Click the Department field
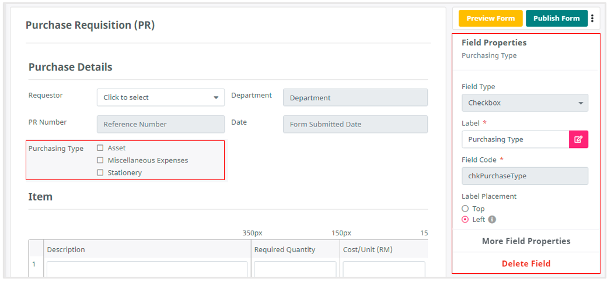The height and width of the screenshot is (282, 611). point(355,98)
